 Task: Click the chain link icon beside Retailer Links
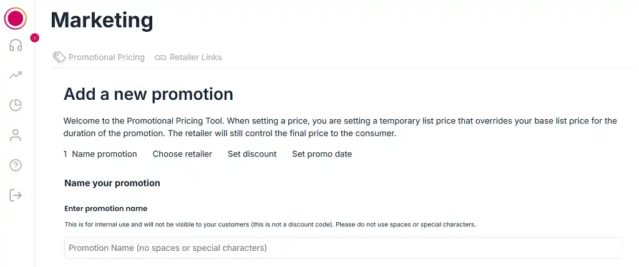pos(160,57)
